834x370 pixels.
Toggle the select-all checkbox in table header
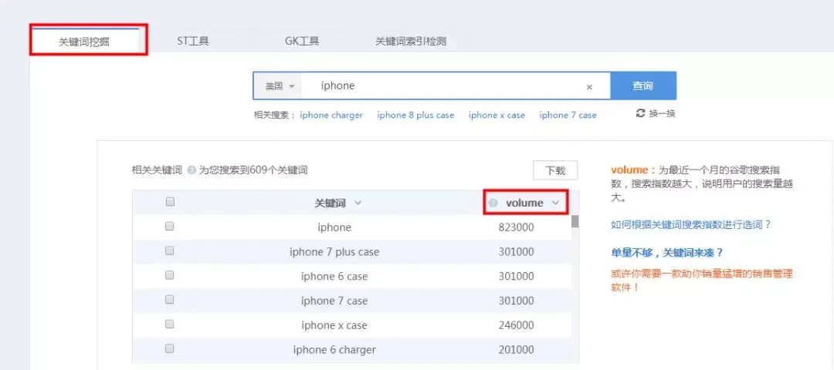coord(170,202)
